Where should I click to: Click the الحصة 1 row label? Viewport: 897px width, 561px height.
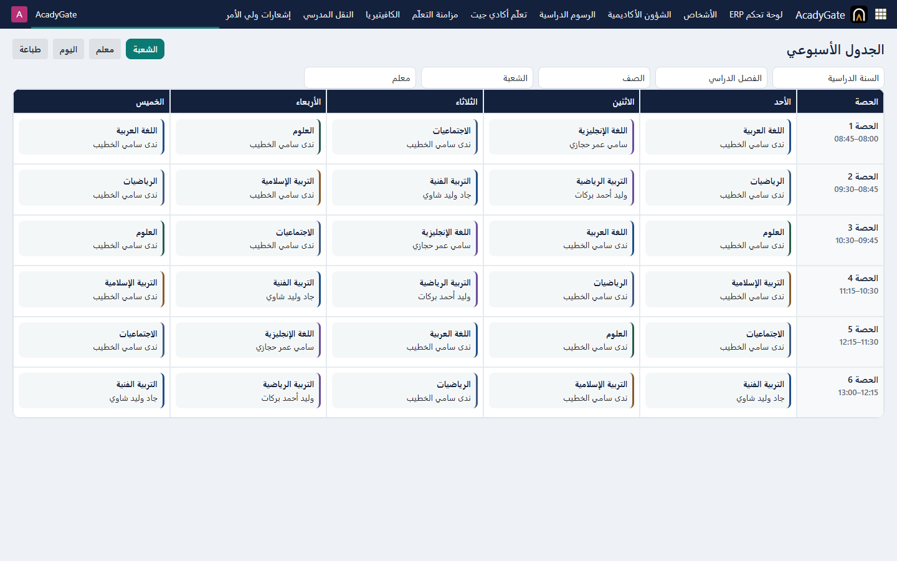pyautogui.click(x=863, y=126)
